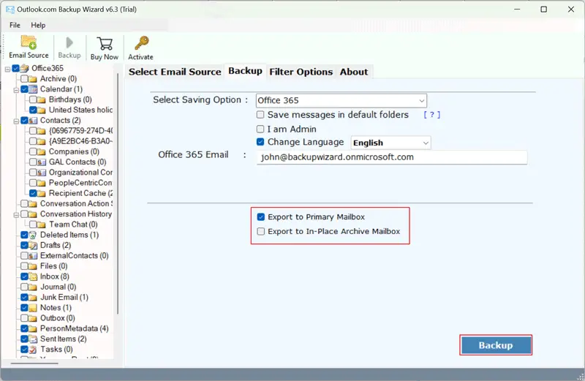The width and height of the screenshot is (585, 381).
Task: Check the Archive (0) folder checkbox
Action: [24, 79]
